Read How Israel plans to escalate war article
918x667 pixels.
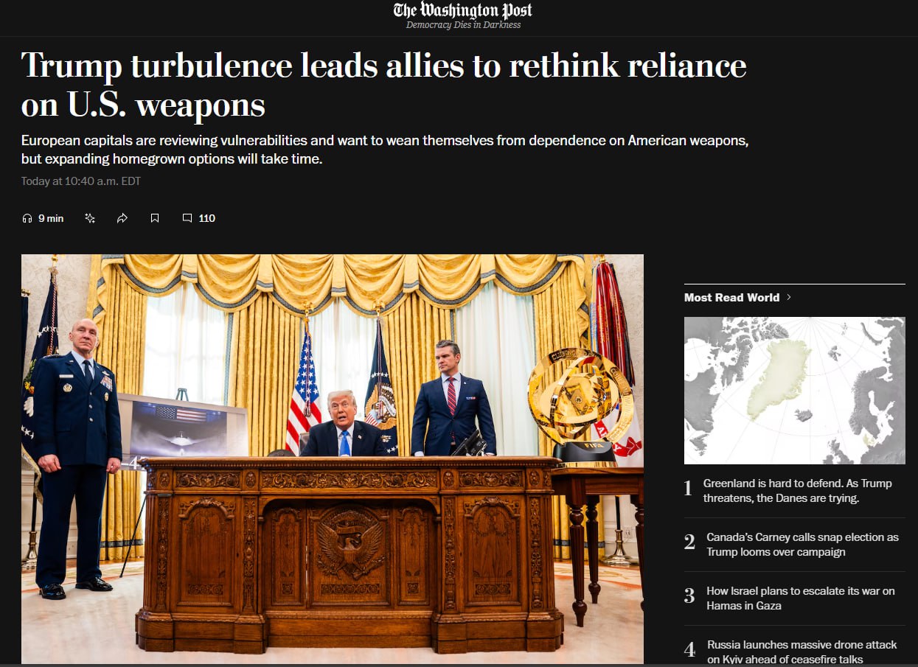pyautogui.click(x=800, y=598)
